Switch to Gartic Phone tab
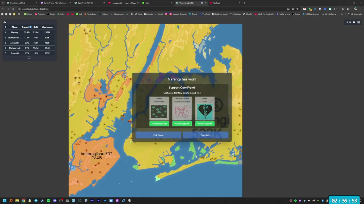The height and width of the screenshot is (204, 364). 55,3
